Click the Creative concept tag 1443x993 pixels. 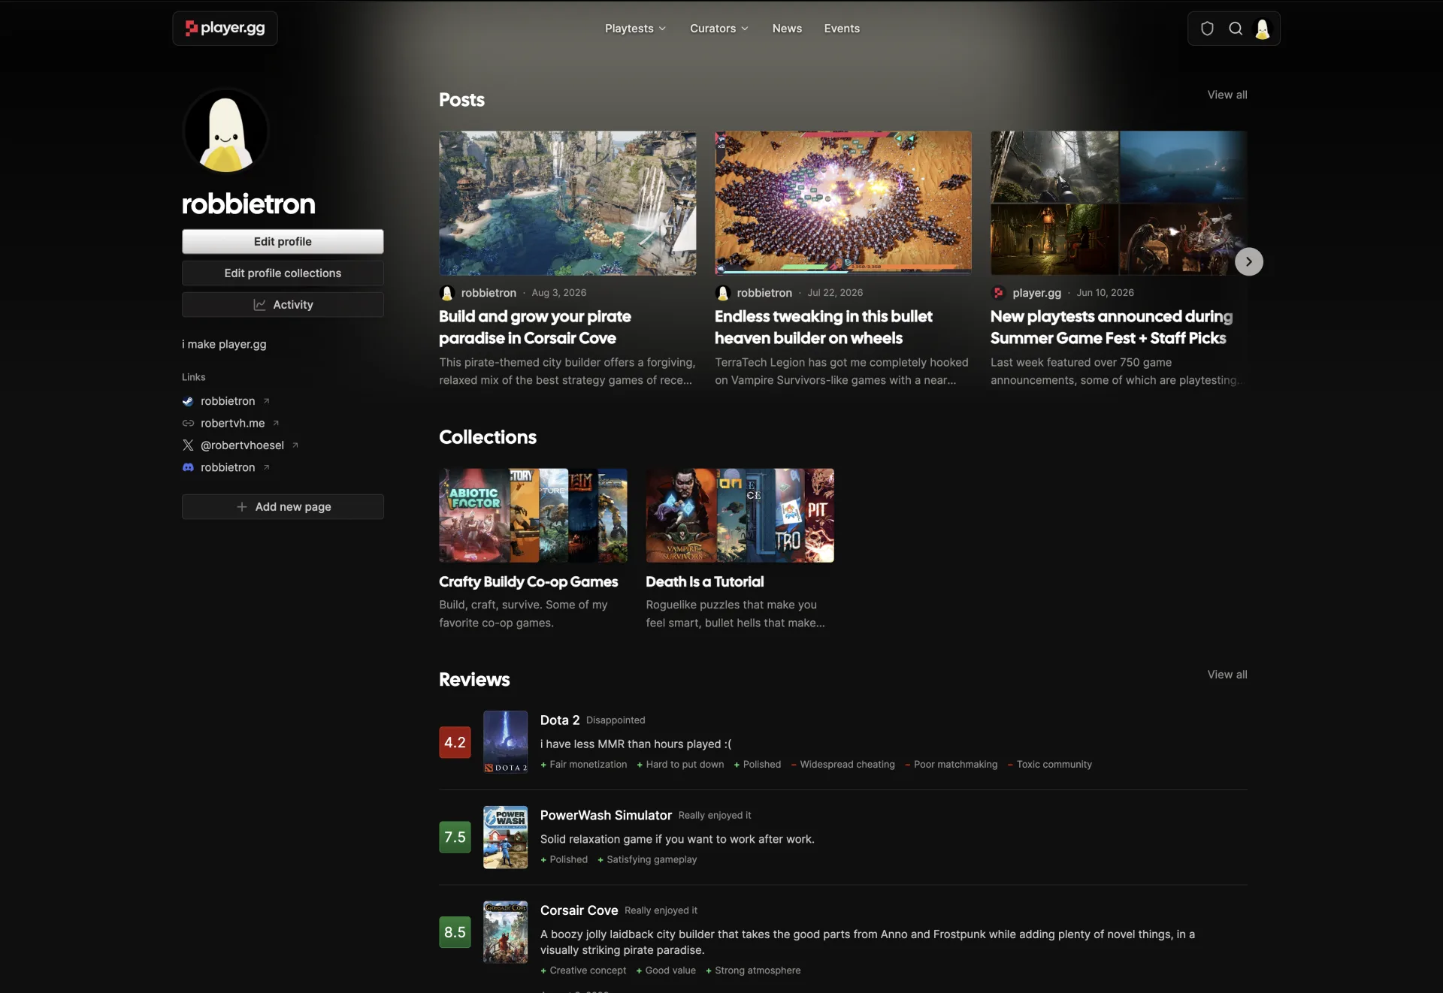(x=583, y=970)
